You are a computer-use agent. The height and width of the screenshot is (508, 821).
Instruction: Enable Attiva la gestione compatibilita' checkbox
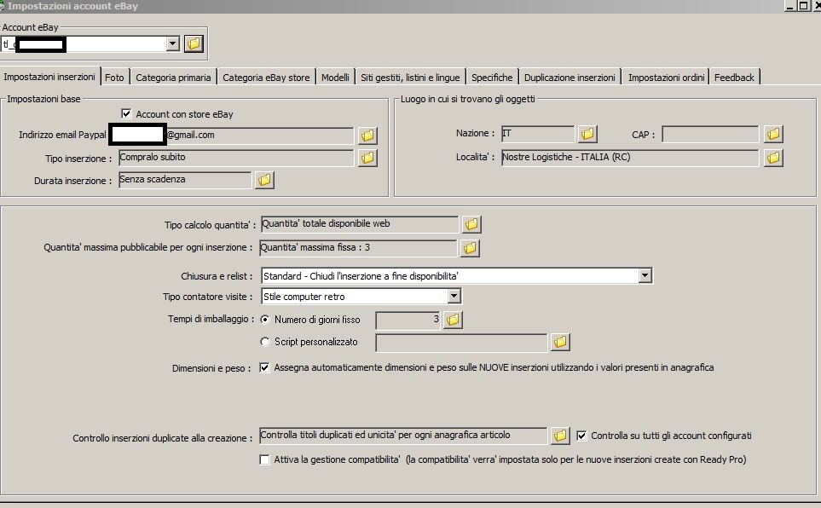265,459
